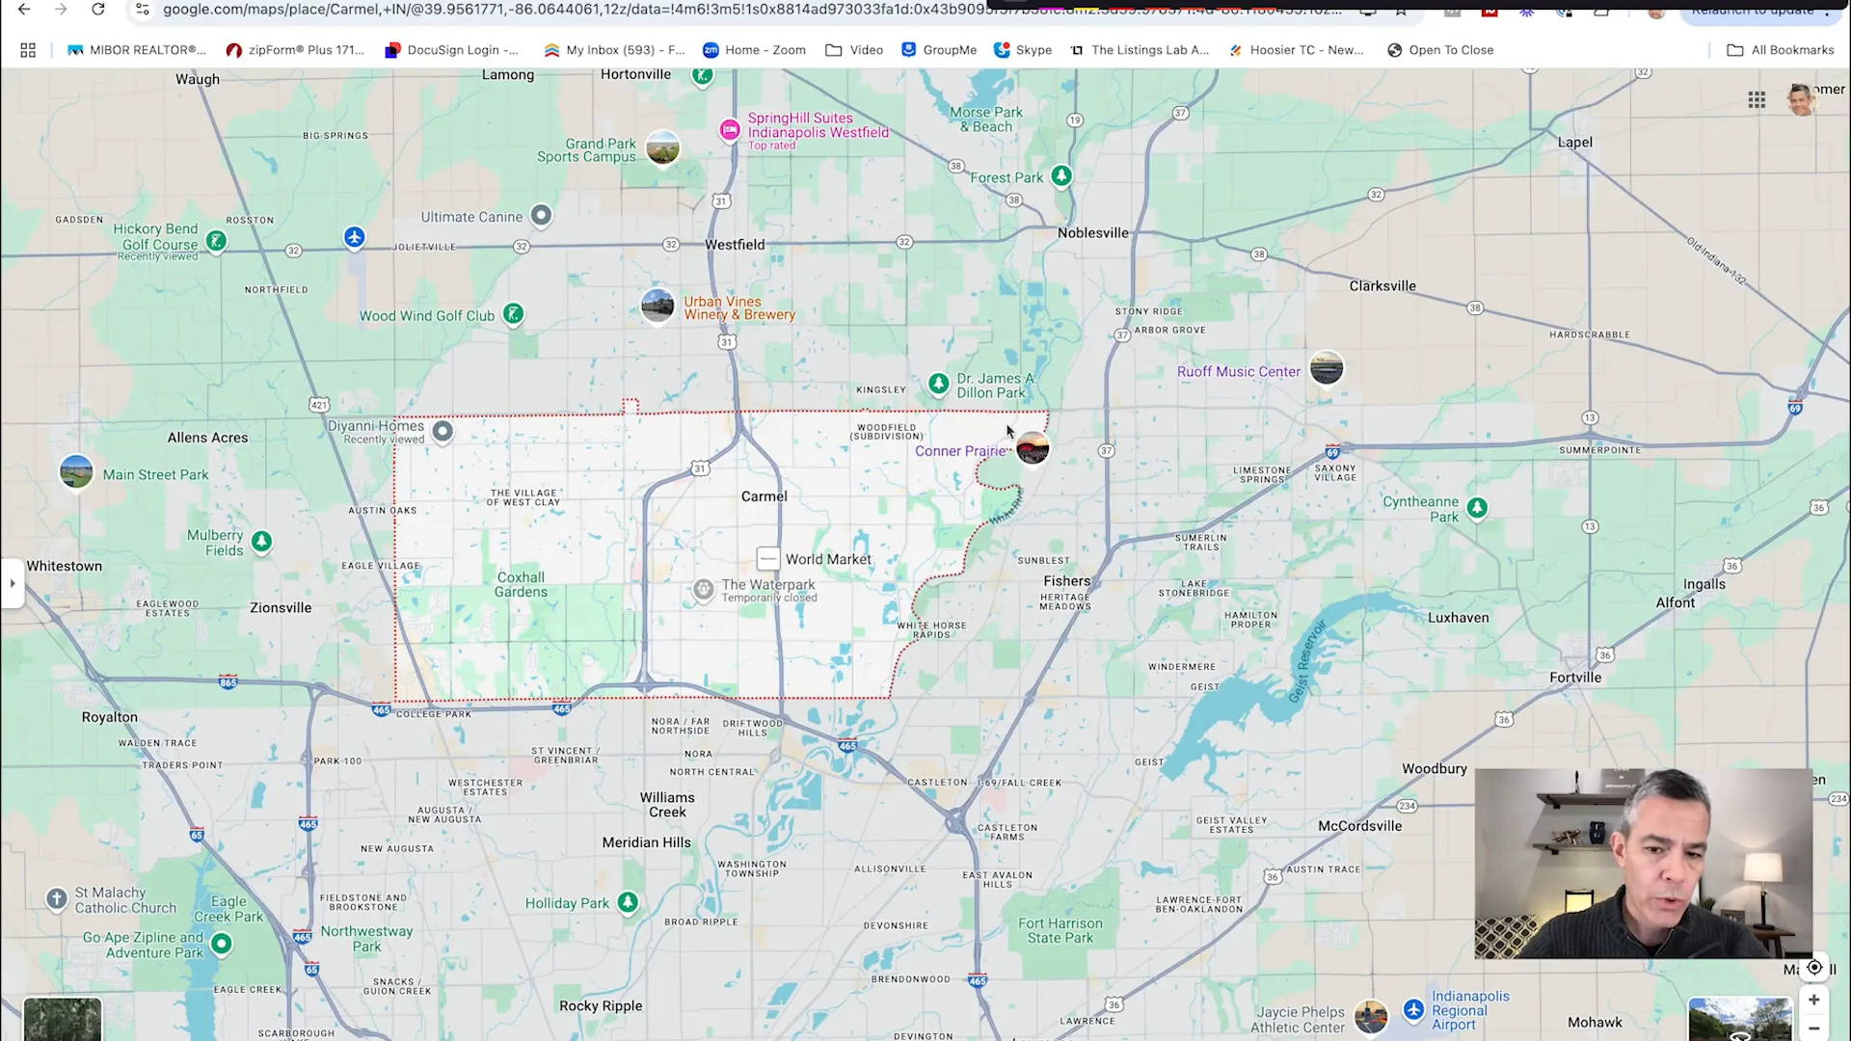The width and height of the screenshot is (1851, 1041).
Task: Click the Noblesville city label
Action: [1093, 232]
